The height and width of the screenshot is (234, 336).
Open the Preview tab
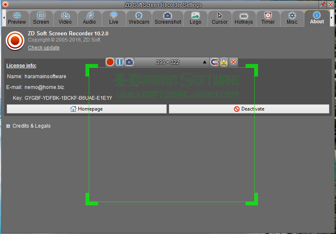pyautogui.click(x=17, y=19)
